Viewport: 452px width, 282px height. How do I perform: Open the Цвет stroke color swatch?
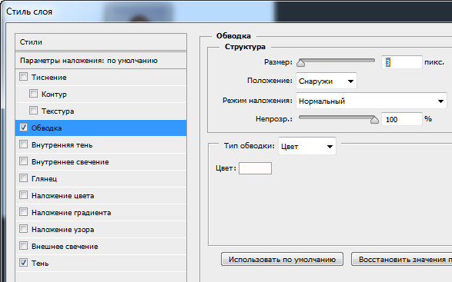(x=255, y=168)
